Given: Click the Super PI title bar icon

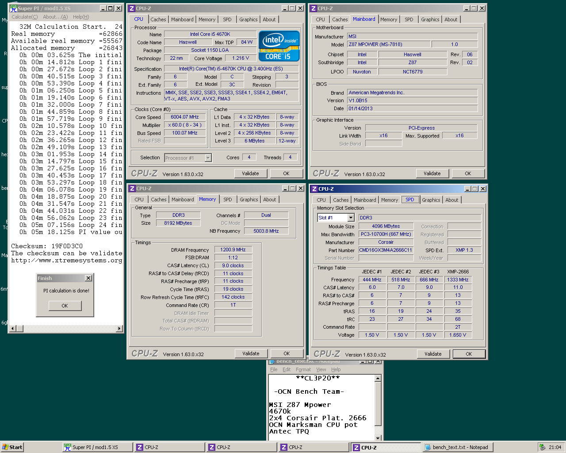Looking at the screenshot, I should (13, 8).
